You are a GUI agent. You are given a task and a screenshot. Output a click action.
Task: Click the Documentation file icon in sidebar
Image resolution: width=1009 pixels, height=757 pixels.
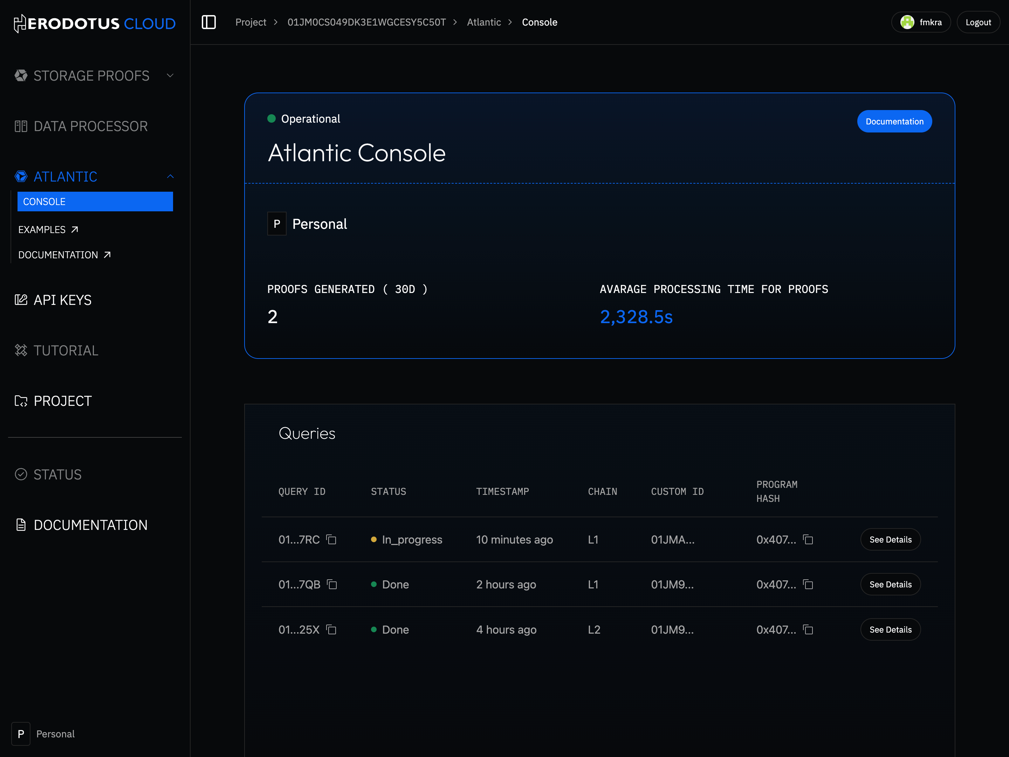point(21,525)
